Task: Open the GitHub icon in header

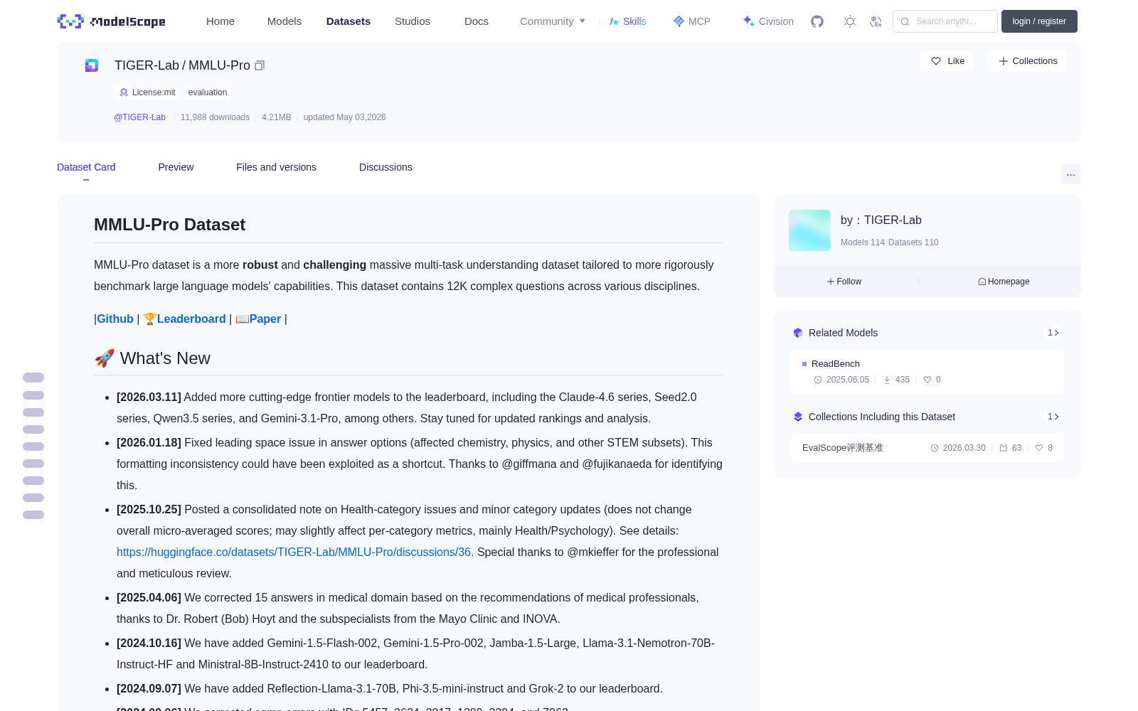Action: point(817,21)
